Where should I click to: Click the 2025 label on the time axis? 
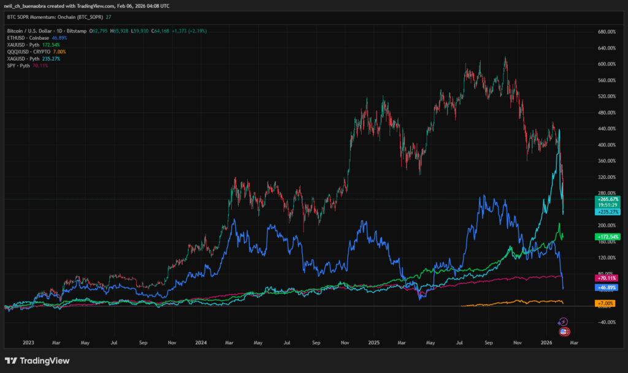tap(374, 342)
